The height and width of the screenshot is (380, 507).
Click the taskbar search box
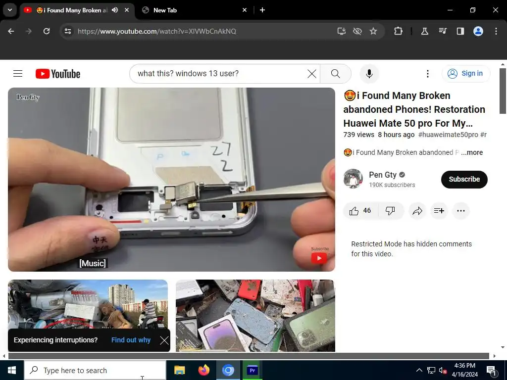click(95, 370)
